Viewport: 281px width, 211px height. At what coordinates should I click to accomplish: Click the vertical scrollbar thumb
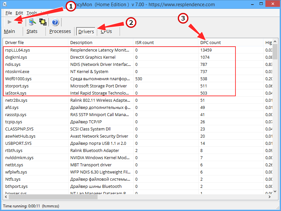click(275, 52)
